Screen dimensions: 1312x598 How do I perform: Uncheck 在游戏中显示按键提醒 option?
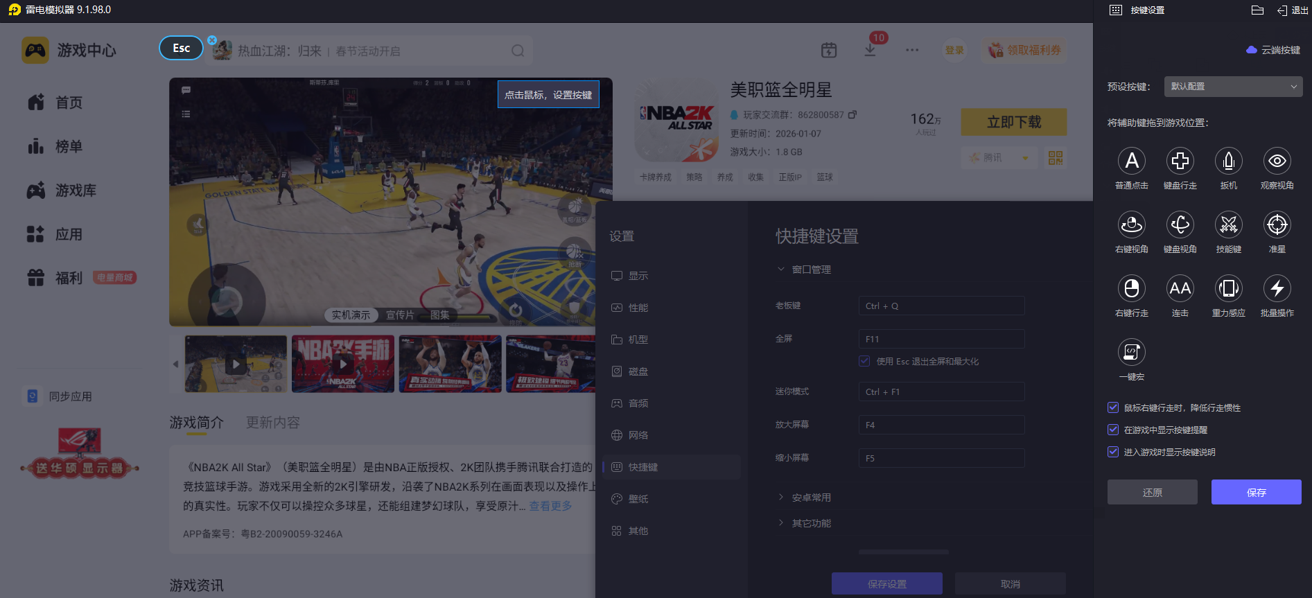1113,430
